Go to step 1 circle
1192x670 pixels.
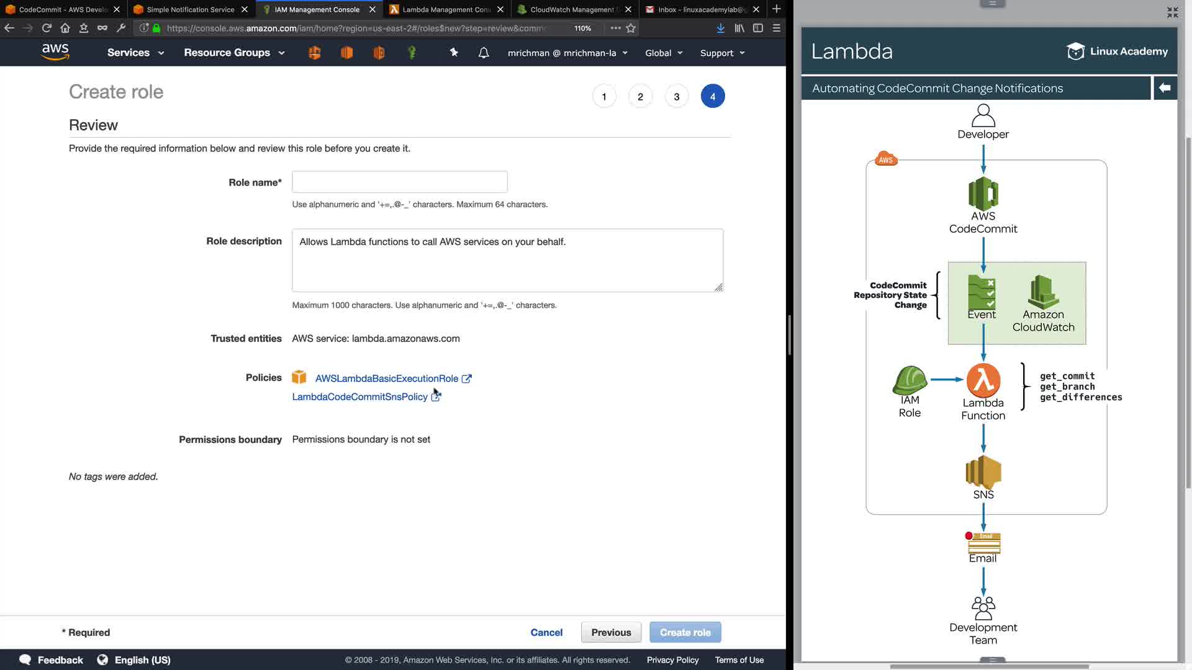(x=604, y=97)
